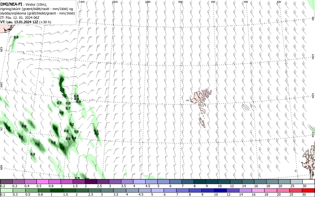
Task: Pick the bright pink snow swatch labeled 0.5
Action: [43, 182]
